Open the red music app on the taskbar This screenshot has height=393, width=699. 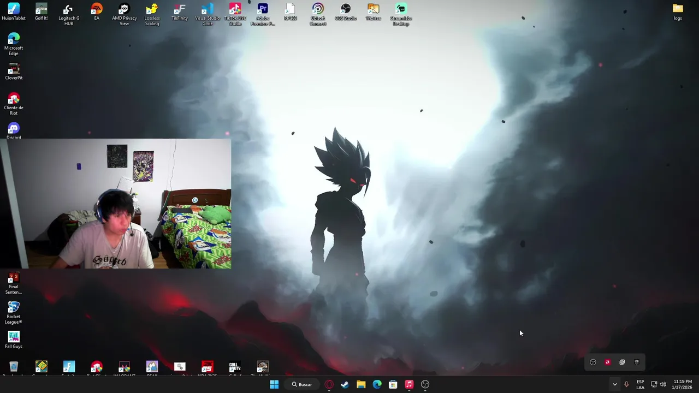point(409,384)
